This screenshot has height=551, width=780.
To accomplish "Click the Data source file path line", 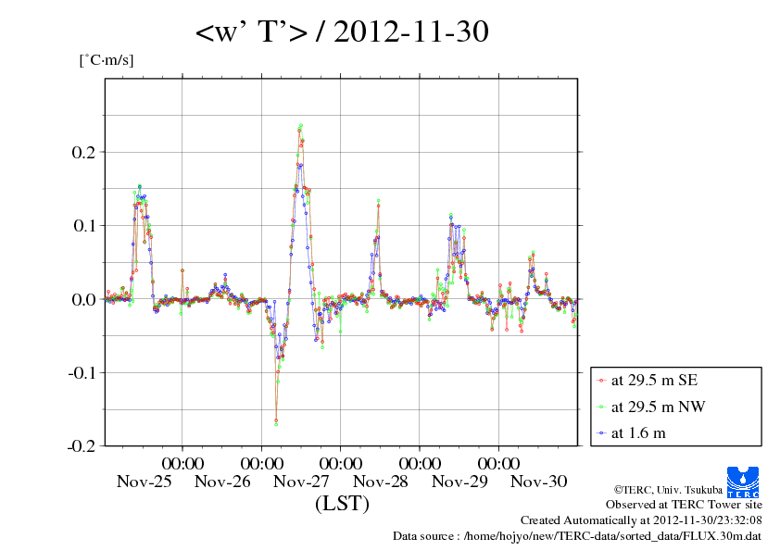I will 577,536.
